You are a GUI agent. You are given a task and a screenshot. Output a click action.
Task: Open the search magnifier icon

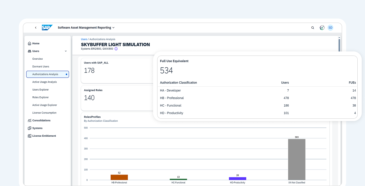(x=313, y=28)
